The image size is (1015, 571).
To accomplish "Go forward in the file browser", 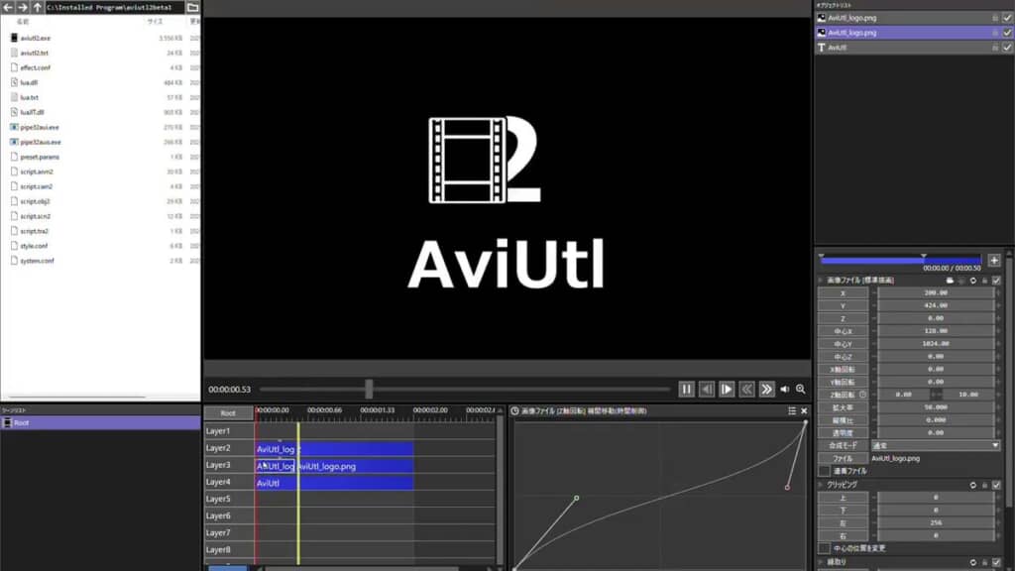I will point(23,7).
